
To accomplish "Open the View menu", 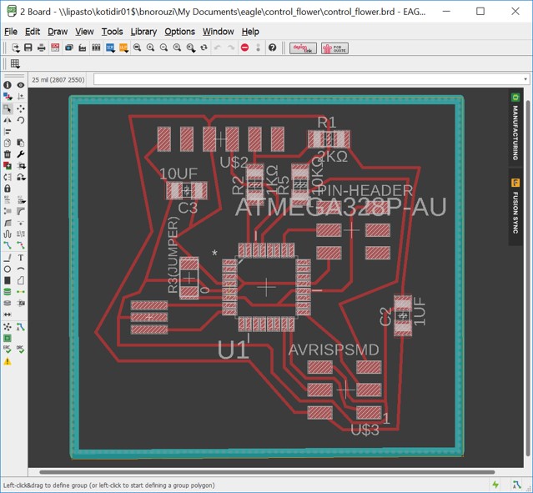I will pos(84,32).
